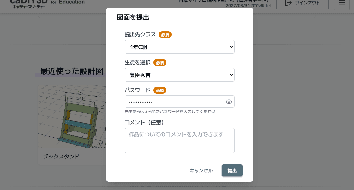This screenshot has width=354, height=190.
Task: Click into the コメント text area
Action: coord(179,140)
